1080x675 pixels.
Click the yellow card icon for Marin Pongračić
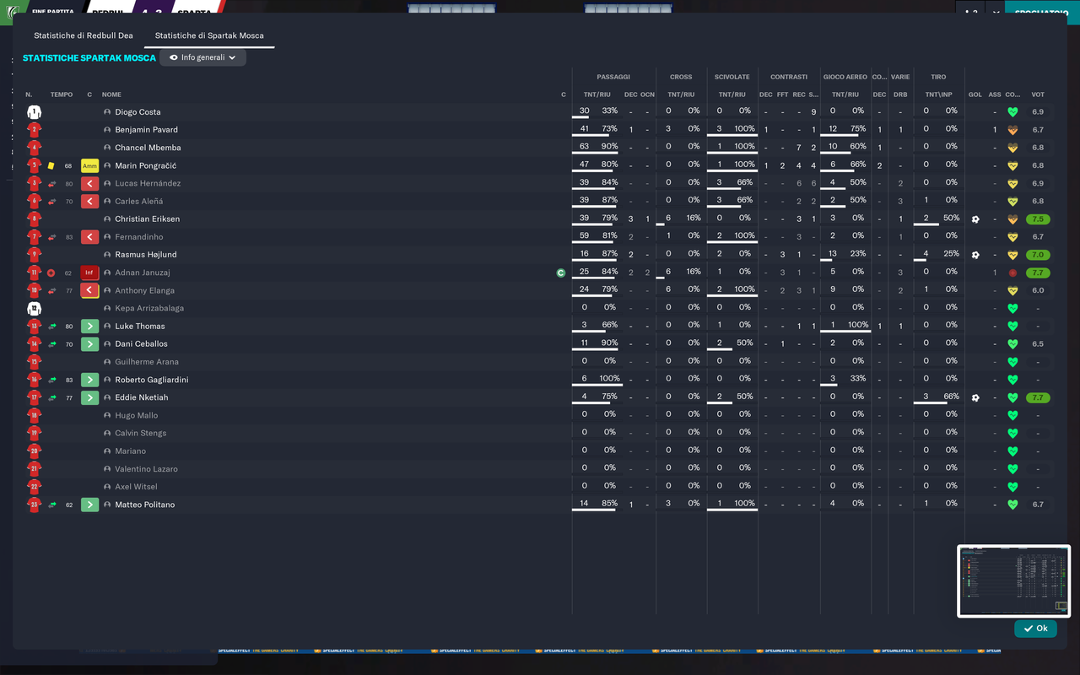(51, 165)
